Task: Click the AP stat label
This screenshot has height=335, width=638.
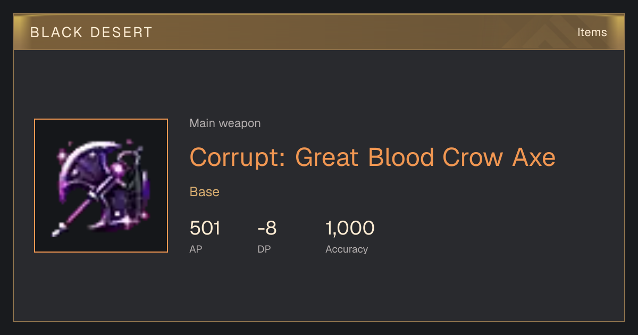Action: coord(196,249)
